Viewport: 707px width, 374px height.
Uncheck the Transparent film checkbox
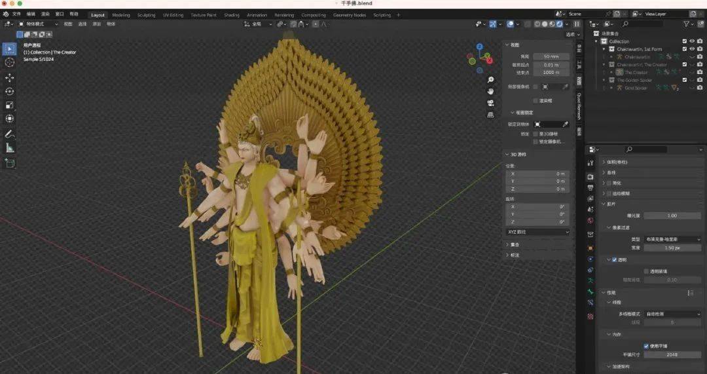coord(614,260)
